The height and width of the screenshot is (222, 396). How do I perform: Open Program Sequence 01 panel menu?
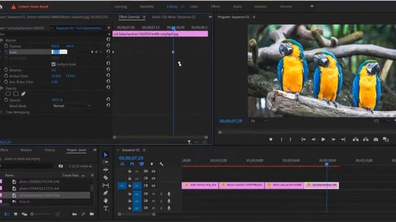[x=254, y=17]
